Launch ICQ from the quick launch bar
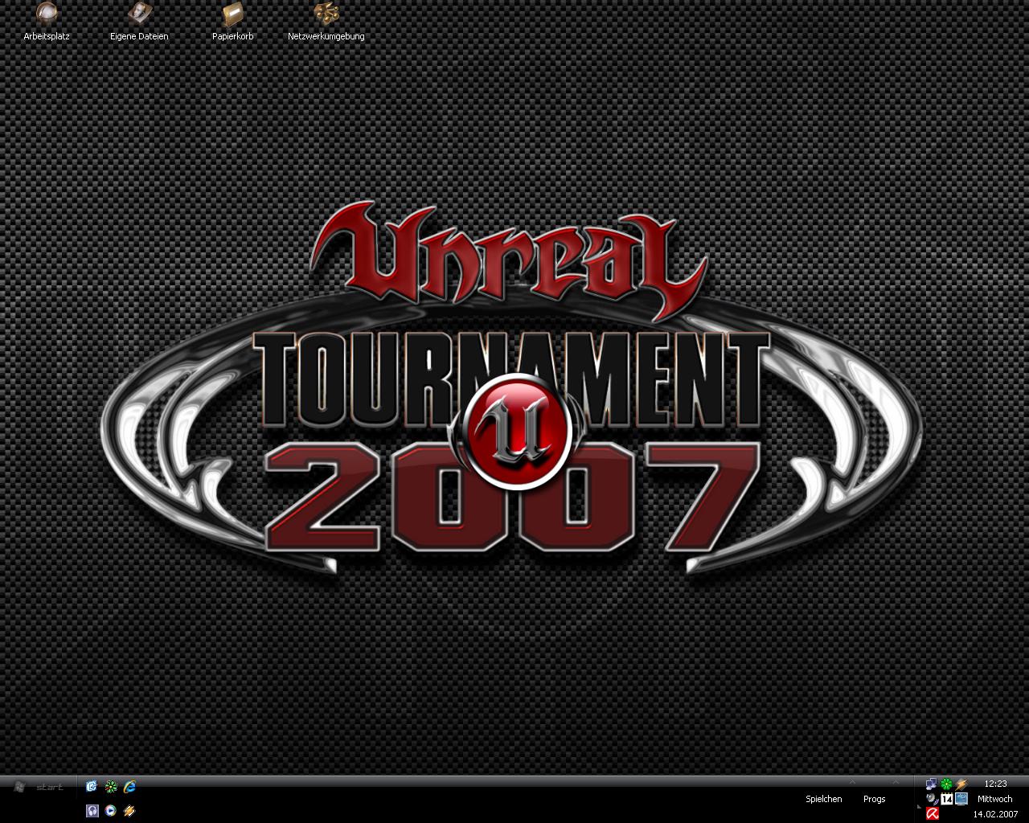The height and width of the screenshot is (823, 1029). (x=111, y=787)
